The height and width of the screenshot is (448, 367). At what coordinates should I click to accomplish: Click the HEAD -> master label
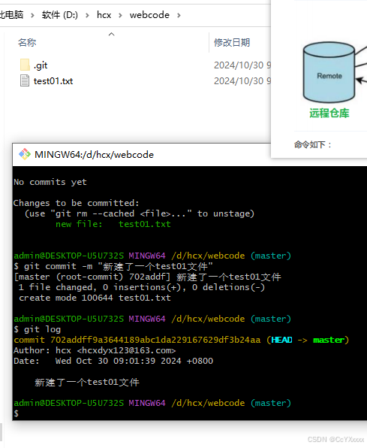308,340
